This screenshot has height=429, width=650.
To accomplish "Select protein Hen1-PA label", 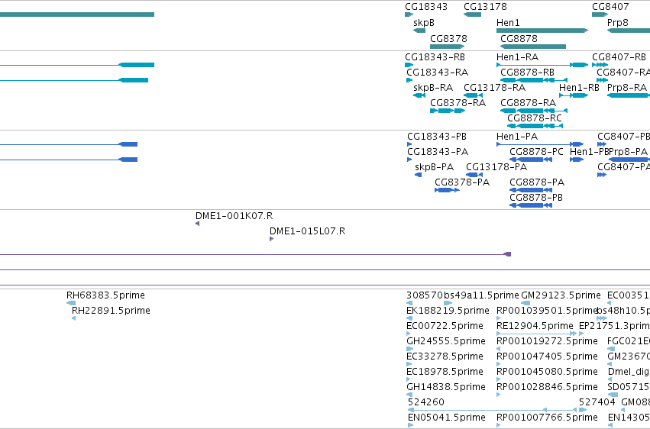I will pyautogui.click(x=517, y=137).
